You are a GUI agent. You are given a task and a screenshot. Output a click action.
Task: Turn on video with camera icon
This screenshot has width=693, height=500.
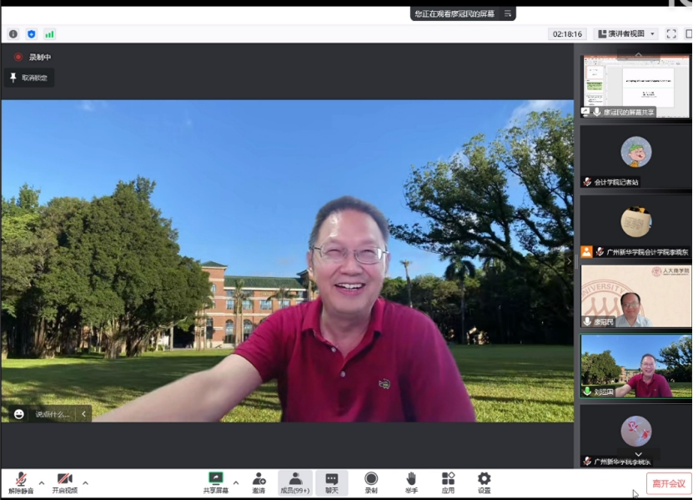64,479
